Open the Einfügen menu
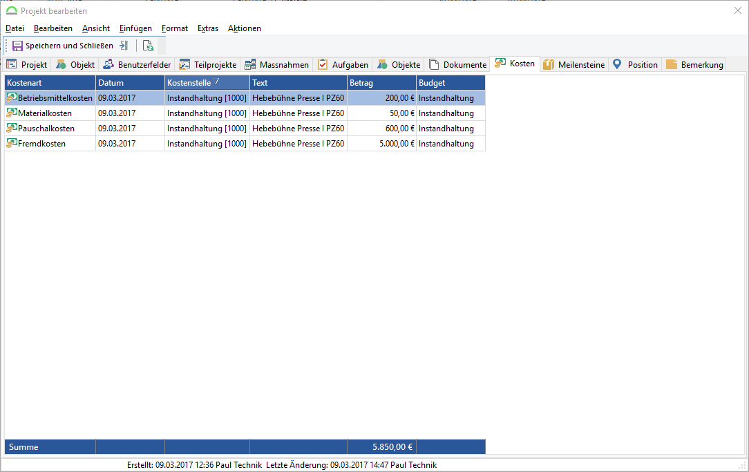Image resolution: width=749 pixels, height=472 pixels. (135, 28)
